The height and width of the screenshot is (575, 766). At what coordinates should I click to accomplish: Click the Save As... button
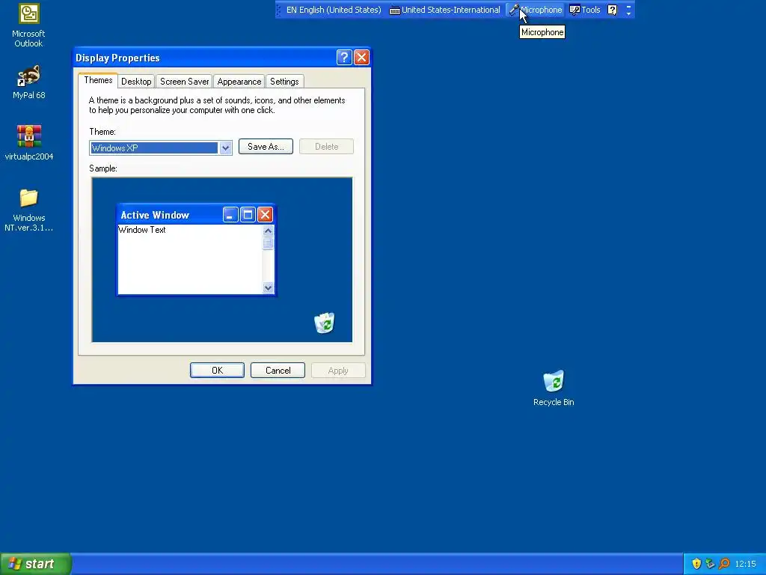coord(266,147)
